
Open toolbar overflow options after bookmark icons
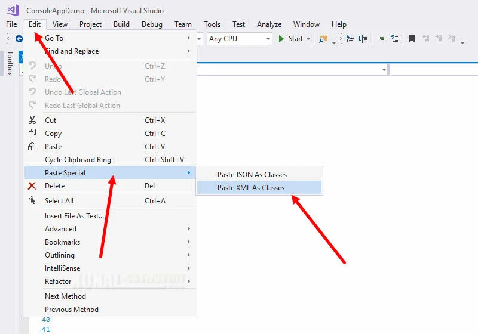pyautogui.click(x=462, y=42)
